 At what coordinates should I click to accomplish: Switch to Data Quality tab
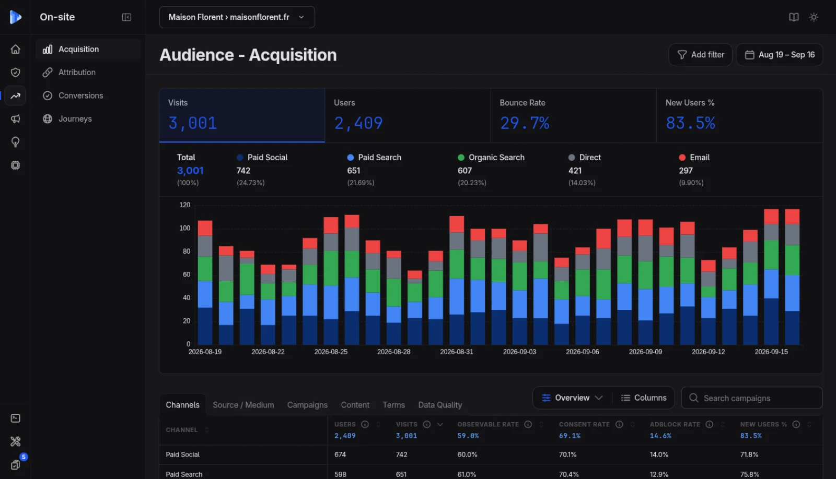[440, 405]
